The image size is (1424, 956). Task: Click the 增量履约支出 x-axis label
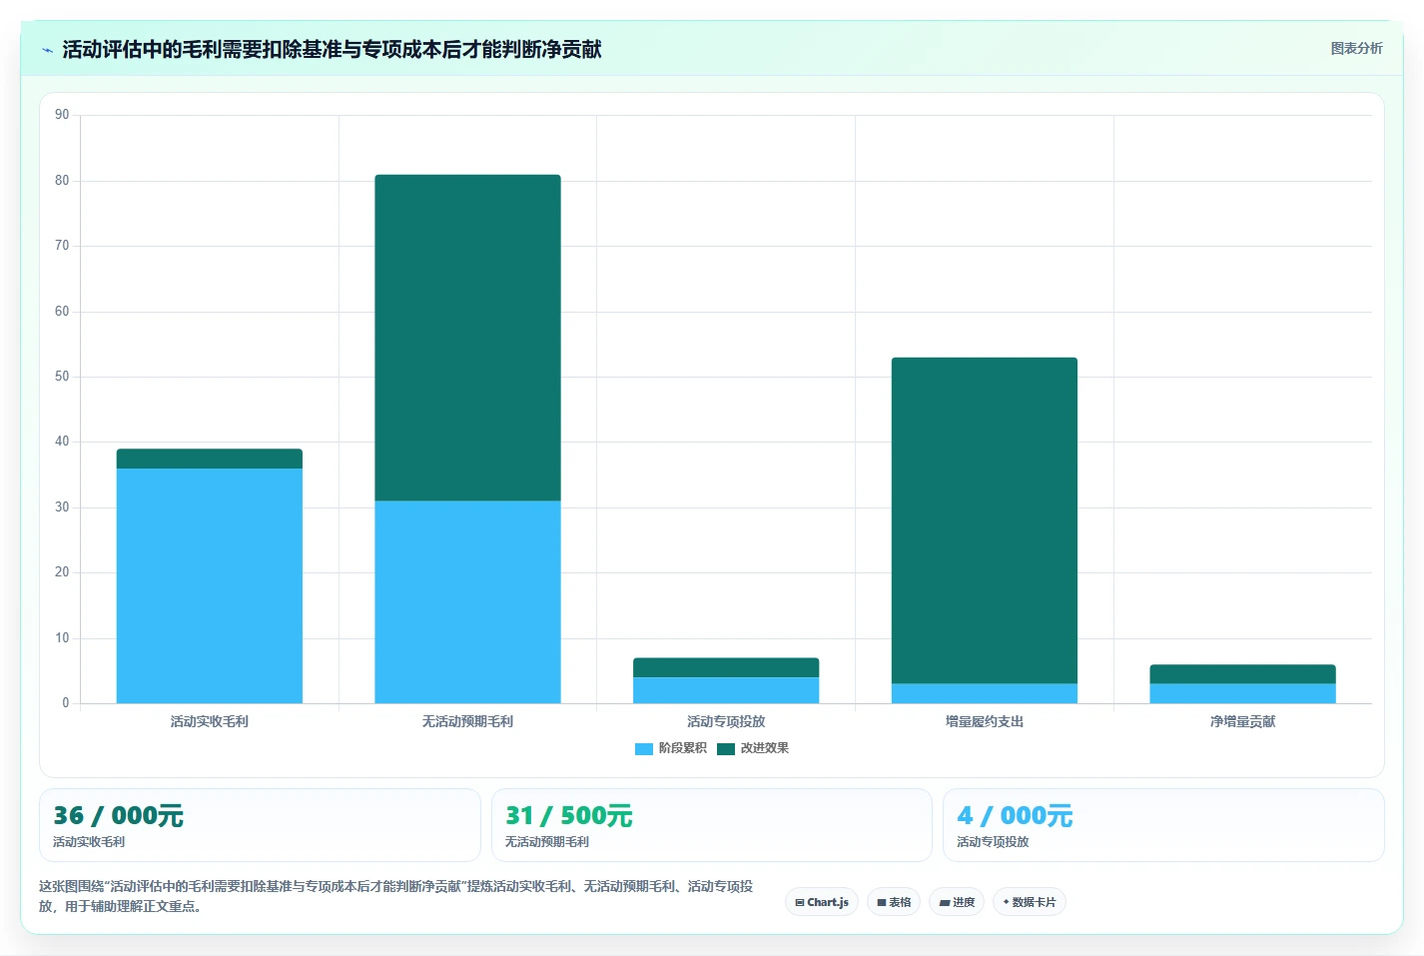click(985, 721)
